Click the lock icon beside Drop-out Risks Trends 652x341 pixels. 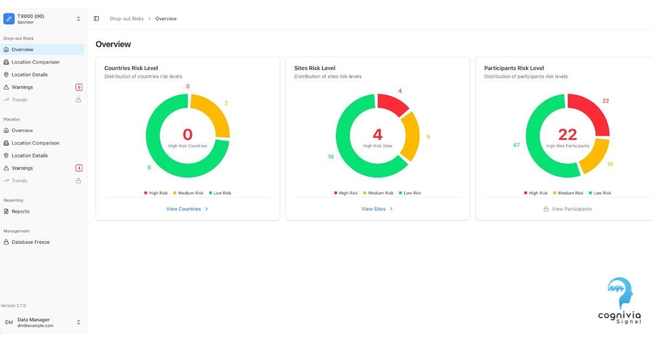78,100
